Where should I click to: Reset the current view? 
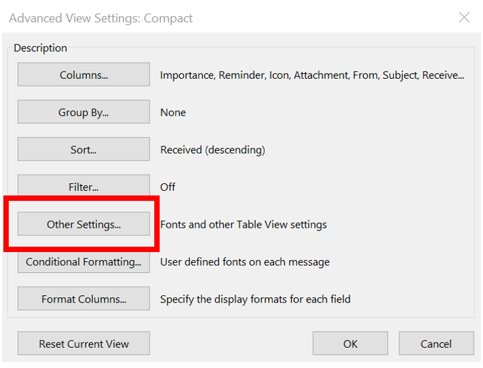point(84,344)
